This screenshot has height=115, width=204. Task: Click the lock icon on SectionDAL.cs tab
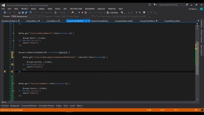click(39, 21)
